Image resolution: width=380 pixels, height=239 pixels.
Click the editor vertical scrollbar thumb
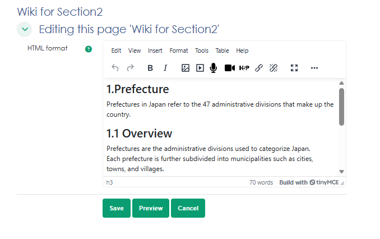341,106
